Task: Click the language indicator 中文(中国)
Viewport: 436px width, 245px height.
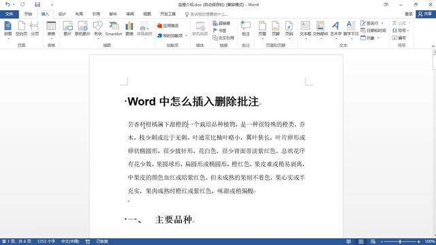Action: tap(70, 242)
